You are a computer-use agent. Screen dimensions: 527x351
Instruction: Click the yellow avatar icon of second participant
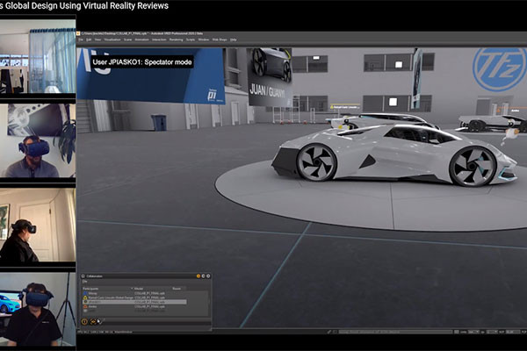[85, 297]
